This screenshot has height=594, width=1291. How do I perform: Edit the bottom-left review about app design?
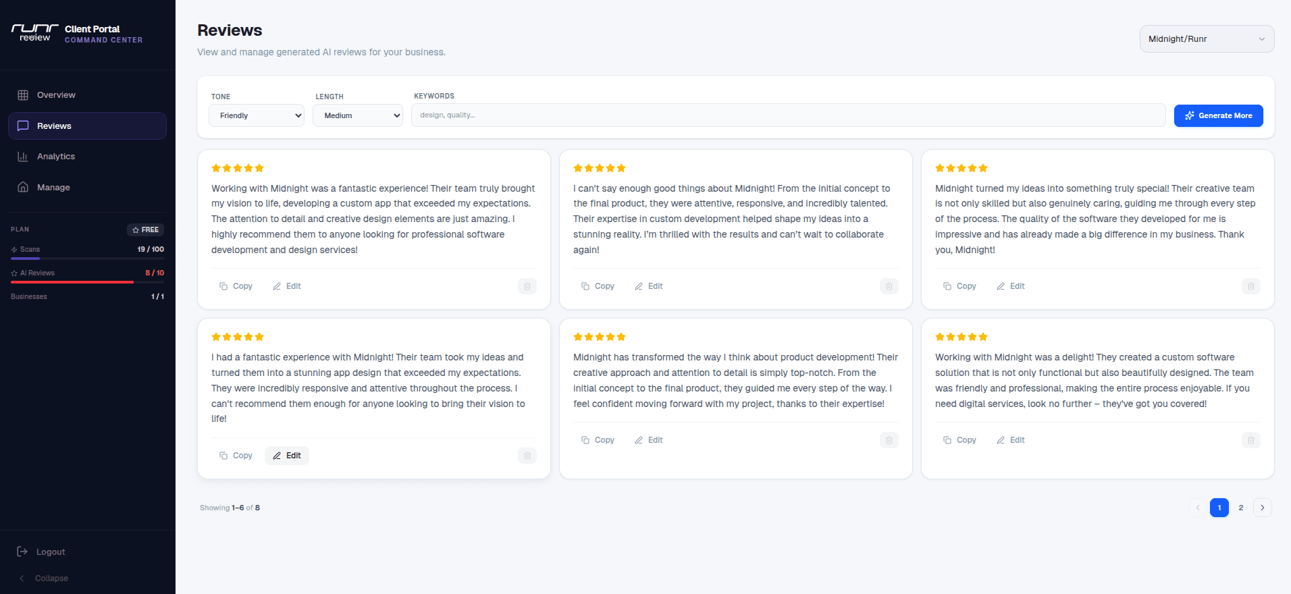[286, 455]
